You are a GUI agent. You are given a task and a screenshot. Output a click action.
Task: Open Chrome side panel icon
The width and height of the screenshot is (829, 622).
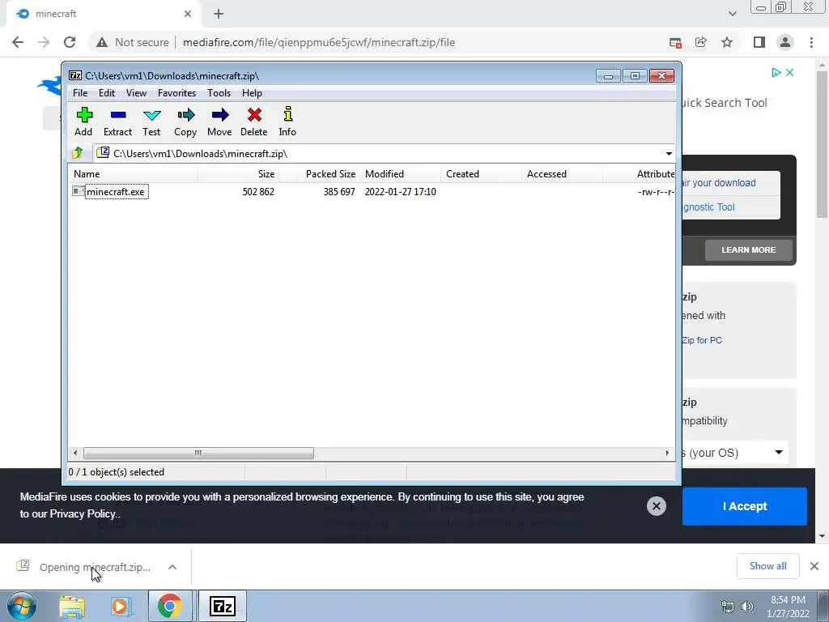click(x=759, y=42)
